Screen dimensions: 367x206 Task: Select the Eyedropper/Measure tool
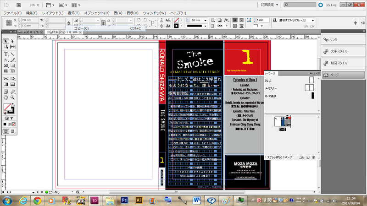pyautogui.click(x=13, y=92)
